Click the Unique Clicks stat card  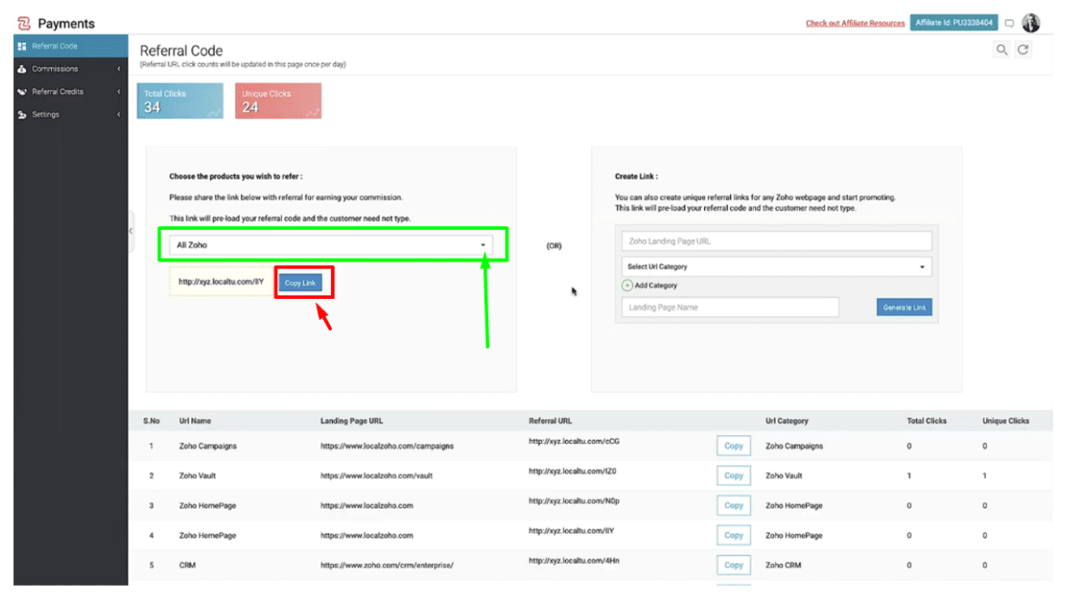[278, 101]
